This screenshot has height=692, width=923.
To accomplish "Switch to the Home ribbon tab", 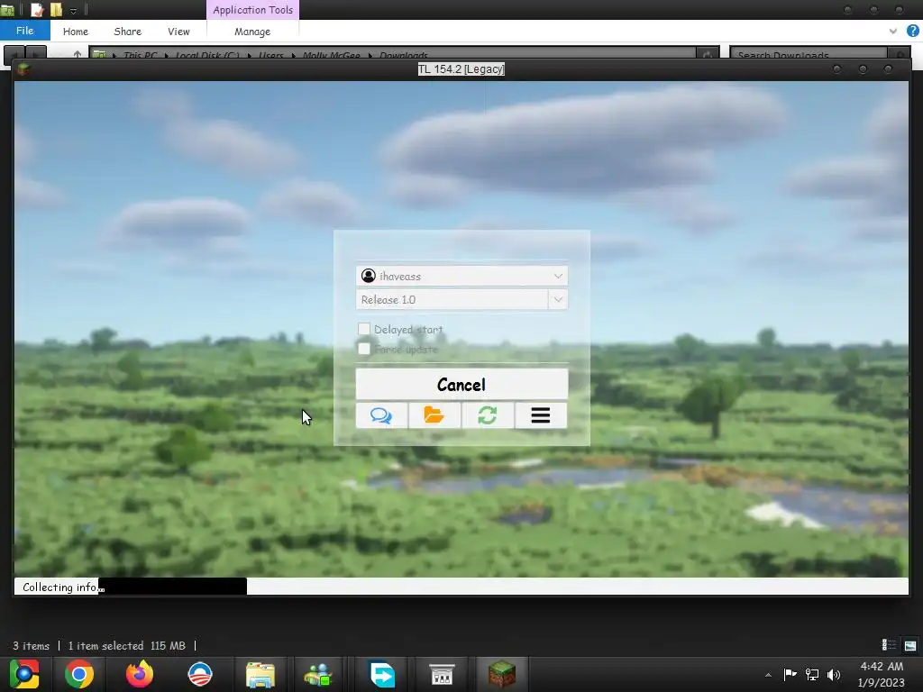I will pos(76,32).
